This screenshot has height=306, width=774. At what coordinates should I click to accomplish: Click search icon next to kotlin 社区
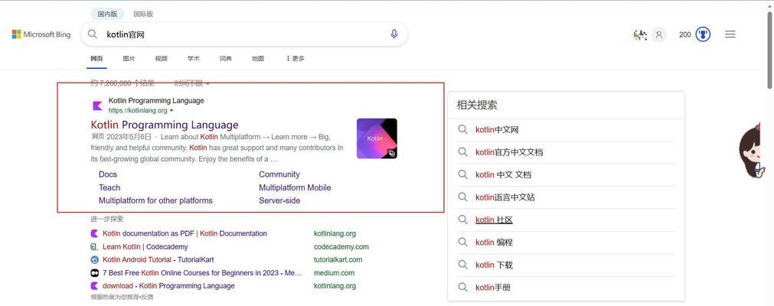coord(462,220)
